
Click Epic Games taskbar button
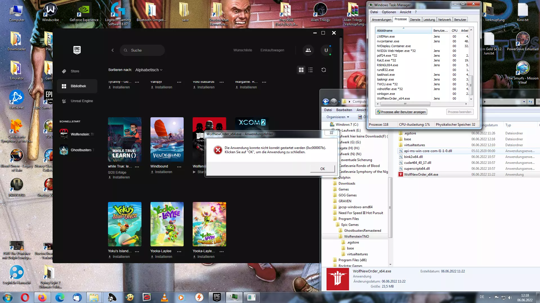click(x=217, y=297)
